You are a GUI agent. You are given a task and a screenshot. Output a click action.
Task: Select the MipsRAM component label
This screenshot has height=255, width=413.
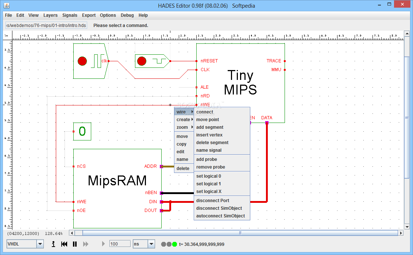click(117, 181)
